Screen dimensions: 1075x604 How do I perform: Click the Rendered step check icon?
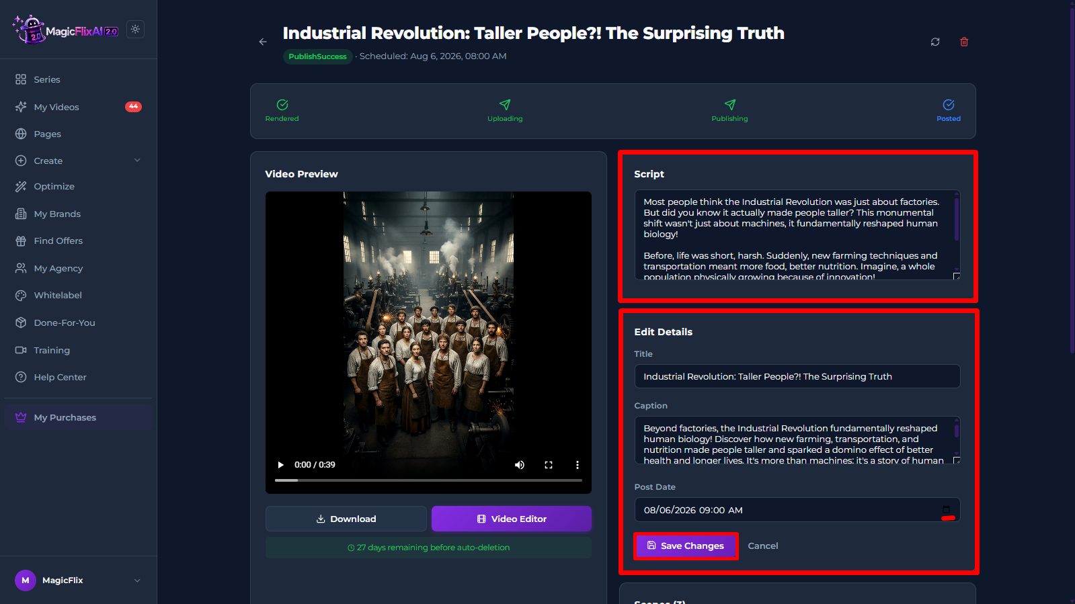point(282,104)
